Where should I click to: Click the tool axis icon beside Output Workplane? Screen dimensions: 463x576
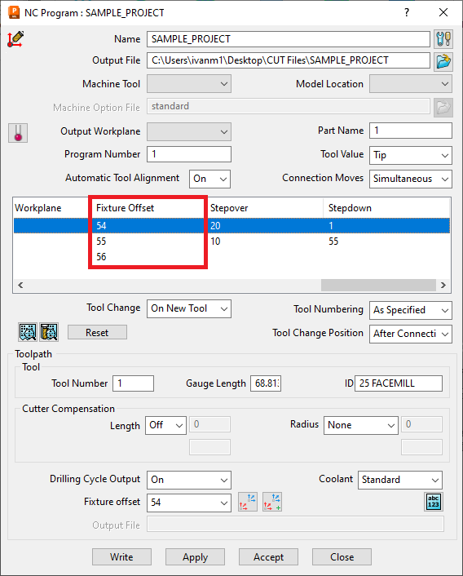coord(18,133)
